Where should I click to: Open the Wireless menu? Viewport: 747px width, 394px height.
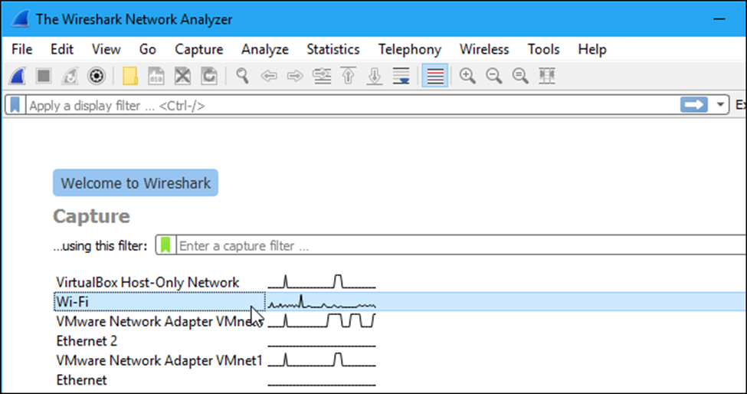click(484, 49)
